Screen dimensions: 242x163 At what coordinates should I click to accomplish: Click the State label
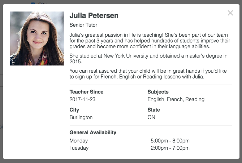click(154, 110)
